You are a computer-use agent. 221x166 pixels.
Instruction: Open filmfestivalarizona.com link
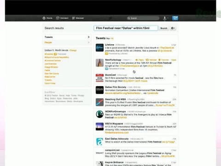click(117, 132)
